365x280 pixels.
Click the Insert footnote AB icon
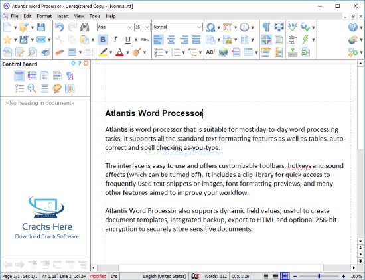(210, 52)
